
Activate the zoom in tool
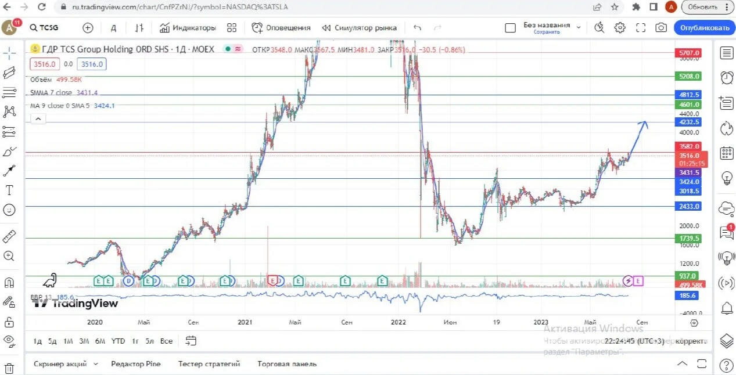coord(9,255)
